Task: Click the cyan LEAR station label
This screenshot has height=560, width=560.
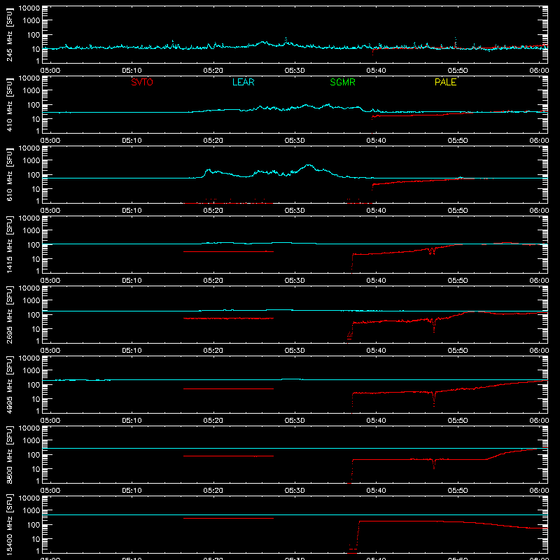Action: [x=243, y=82]
